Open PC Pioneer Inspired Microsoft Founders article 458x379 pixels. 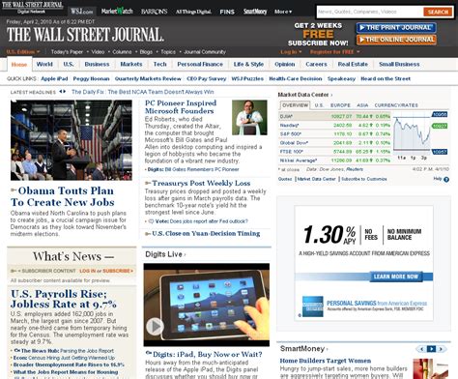[x=181, y=107]
